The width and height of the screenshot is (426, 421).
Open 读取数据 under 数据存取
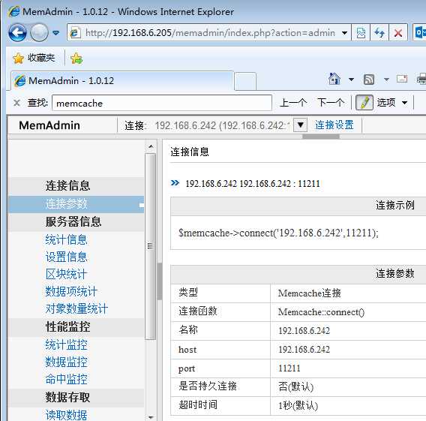(x=66, y=415)
